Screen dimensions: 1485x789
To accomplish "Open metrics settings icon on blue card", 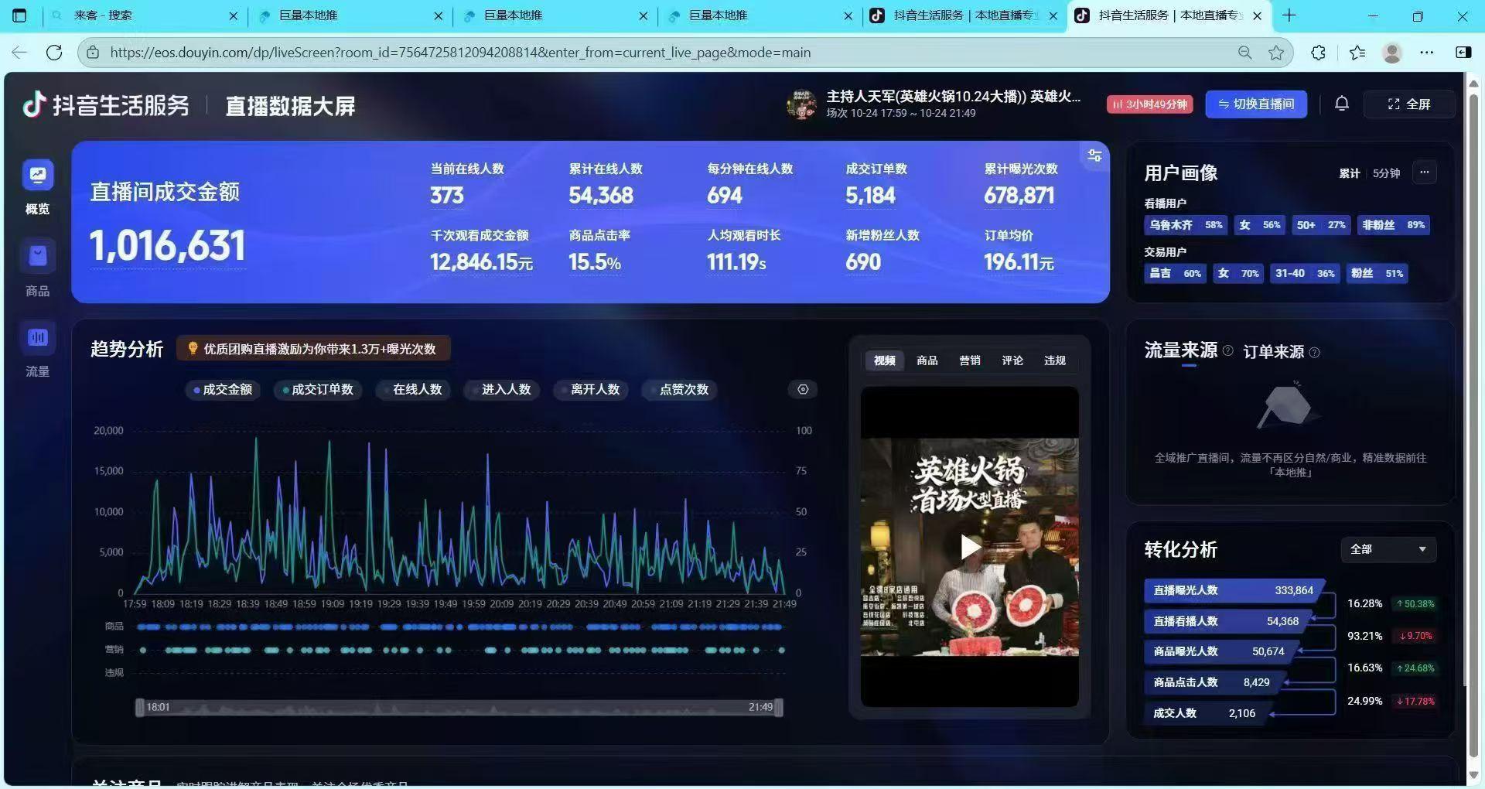I will coord(1094,156).
